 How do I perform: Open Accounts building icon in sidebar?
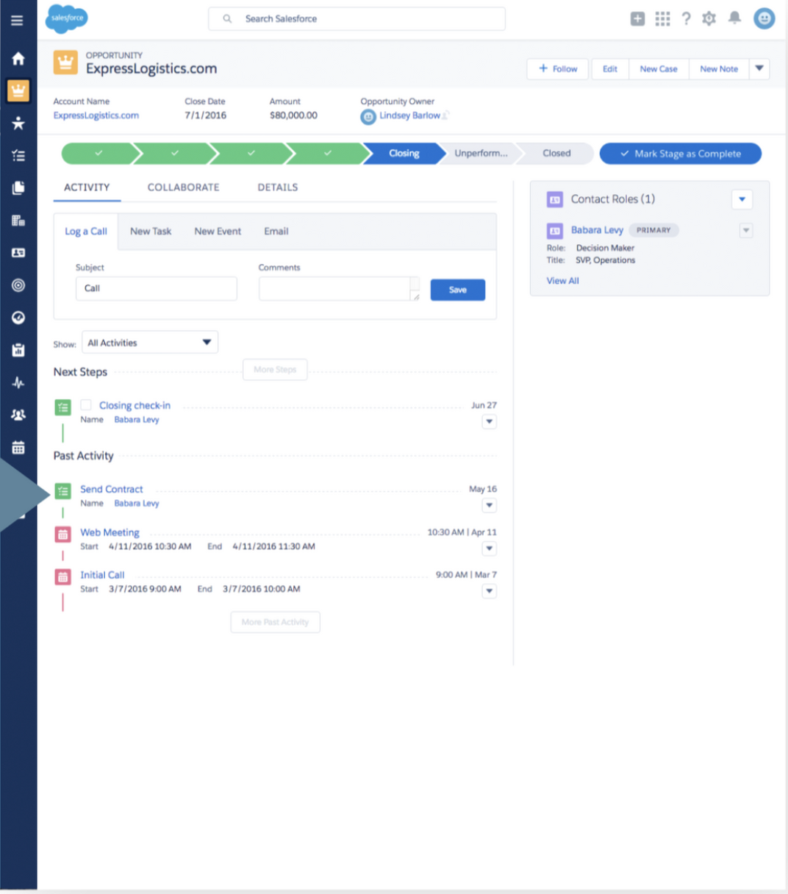pyautogui.click(x=18, y=221)
